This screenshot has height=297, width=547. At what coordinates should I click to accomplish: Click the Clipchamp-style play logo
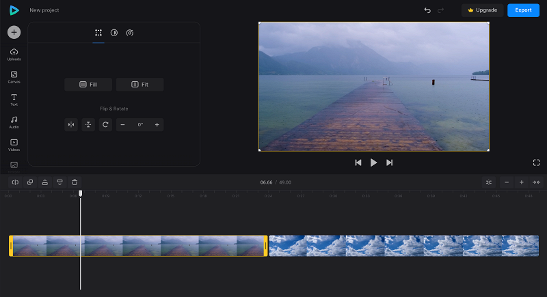[14, 10]
